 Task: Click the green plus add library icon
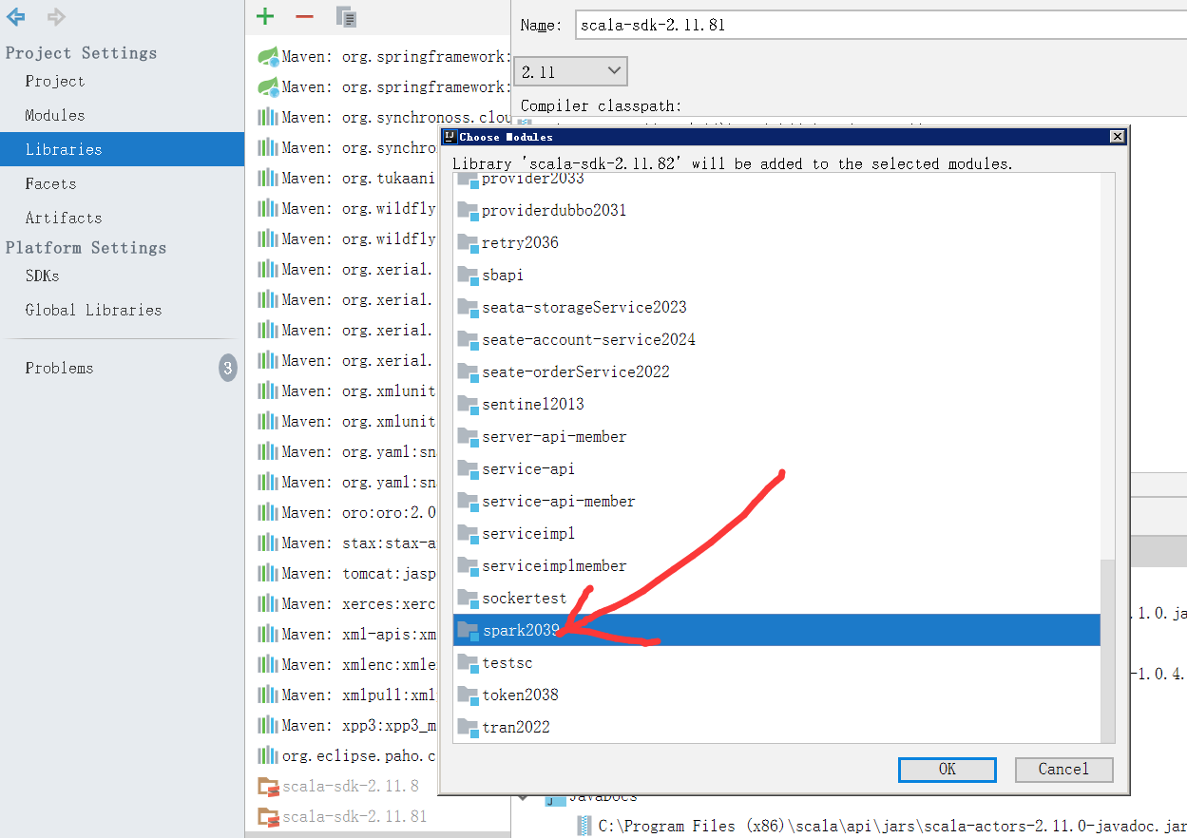pyautogui.click(x=265, y=16)
